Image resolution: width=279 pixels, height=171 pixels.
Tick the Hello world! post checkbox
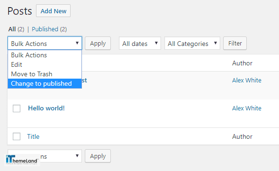pyautogui.click(x=17, y=108)
